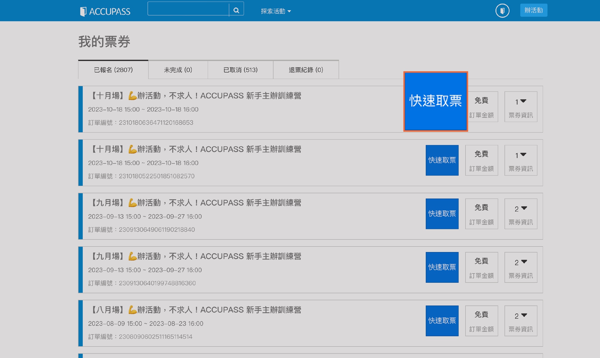The width and height of the screenshot is (600, 358).
Task: Expand 票券資訊 for order 2310180522501851082570
Action: click(521, 160)
